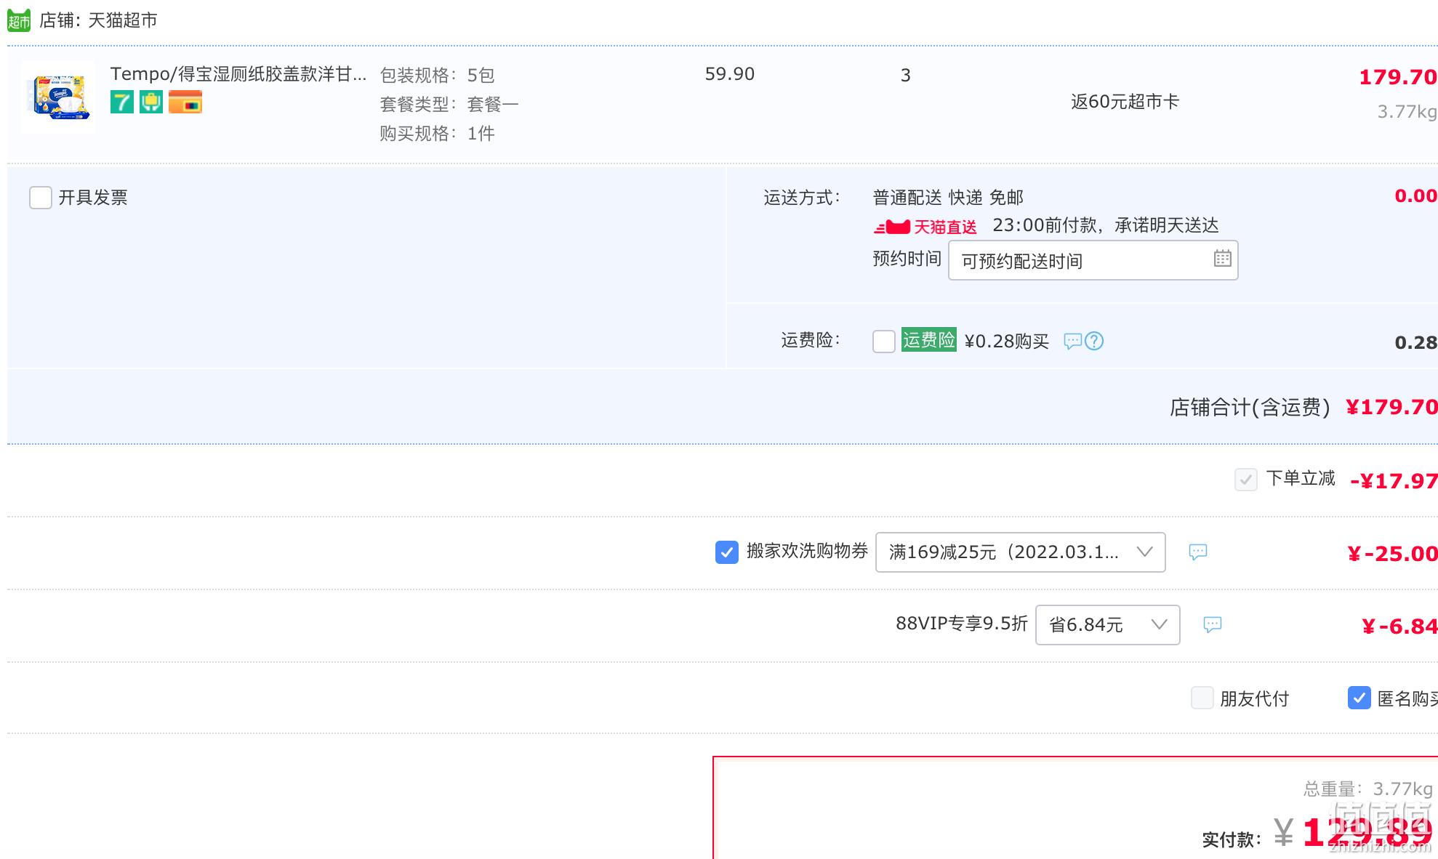Click the 购买规格: 1件 purchase spec text

pos(437,133)
